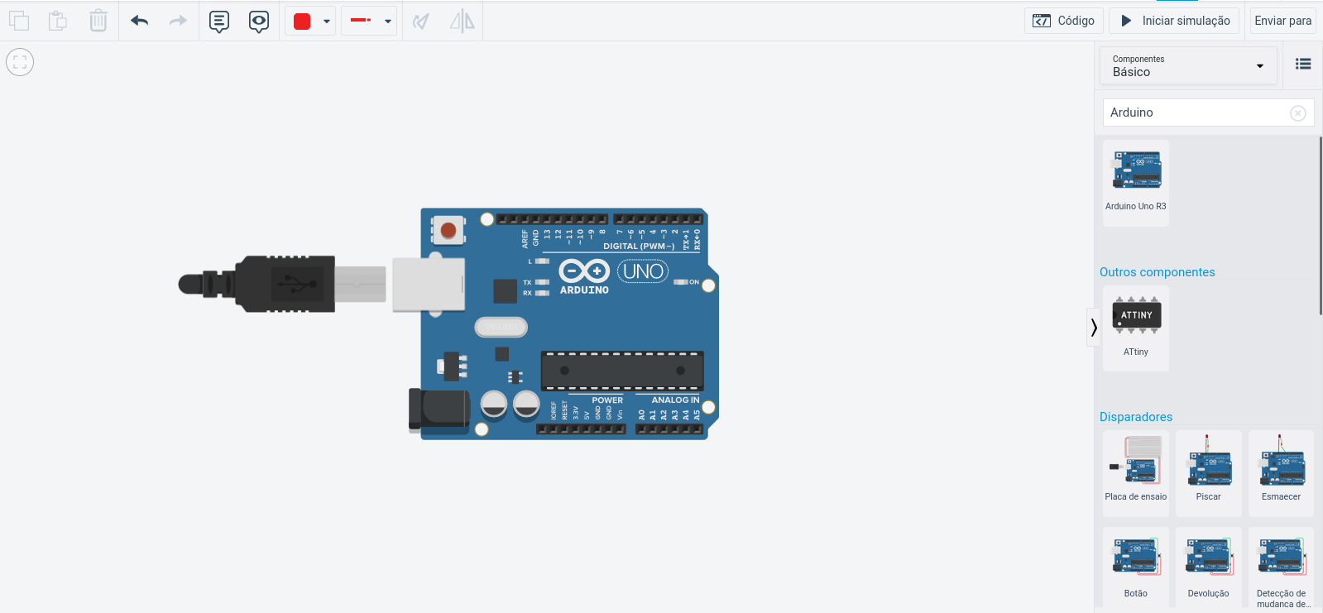Click the Rotate tool icon
The image size is (1323, 613).
[421, 22]
